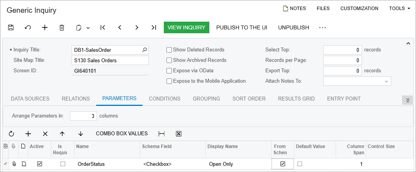Click Fit to Screen columns icon
Viewport: 416px width, 172px height.
pos(161,134)
